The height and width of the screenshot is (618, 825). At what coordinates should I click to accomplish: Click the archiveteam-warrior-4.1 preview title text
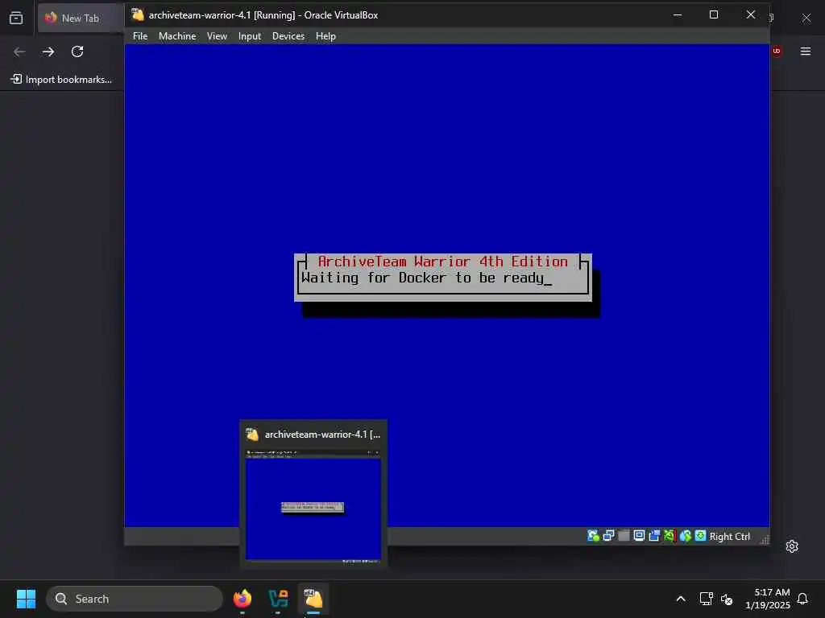[322, 435]
